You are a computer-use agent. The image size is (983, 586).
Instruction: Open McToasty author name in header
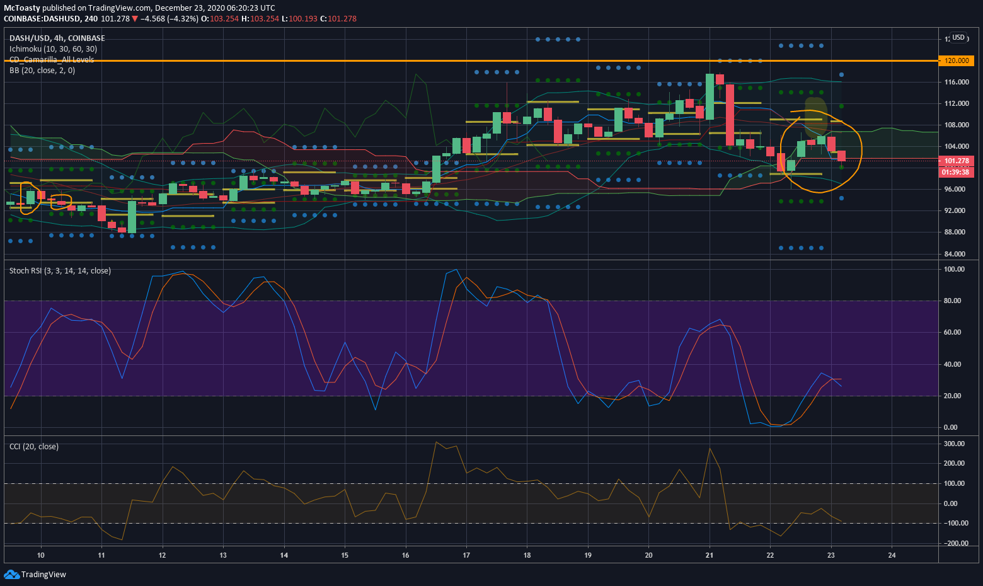[22, 8]
